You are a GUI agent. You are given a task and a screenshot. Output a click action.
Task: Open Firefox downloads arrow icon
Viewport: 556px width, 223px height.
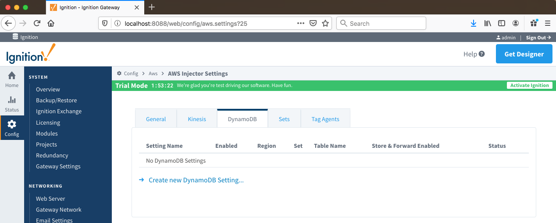coord(474,24)
